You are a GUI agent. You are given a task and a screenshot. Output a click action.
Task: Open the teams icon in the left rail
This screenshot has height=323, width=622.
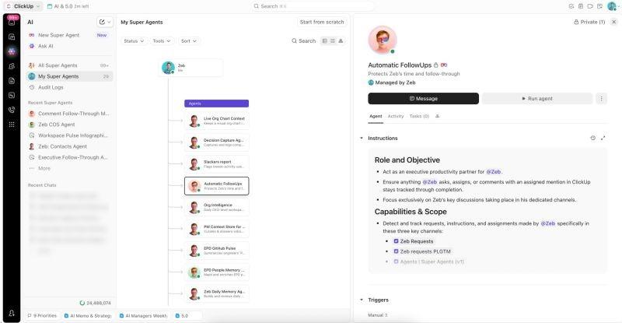pos(12,66)
